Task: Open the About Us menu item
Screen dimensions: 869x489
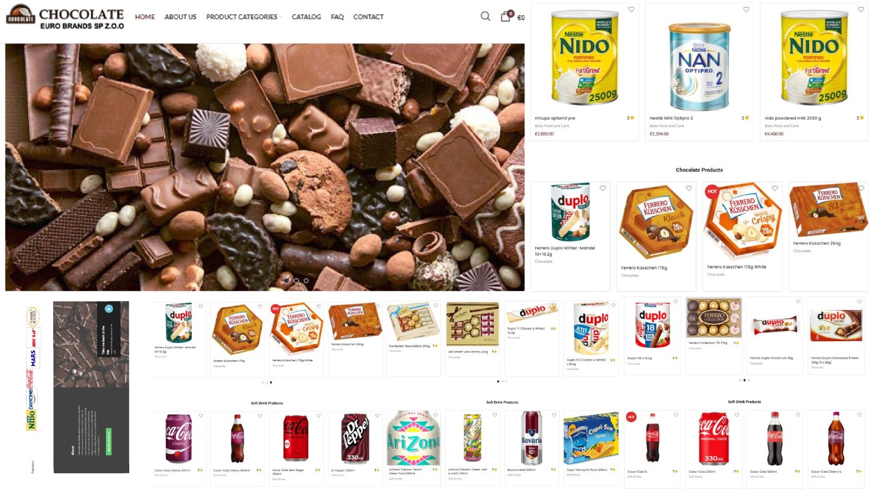Action: pos(180,17)
